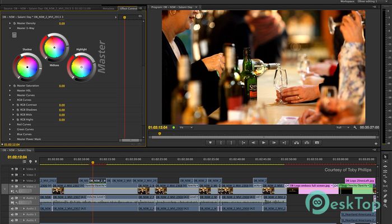Play the program monitor

264,142
